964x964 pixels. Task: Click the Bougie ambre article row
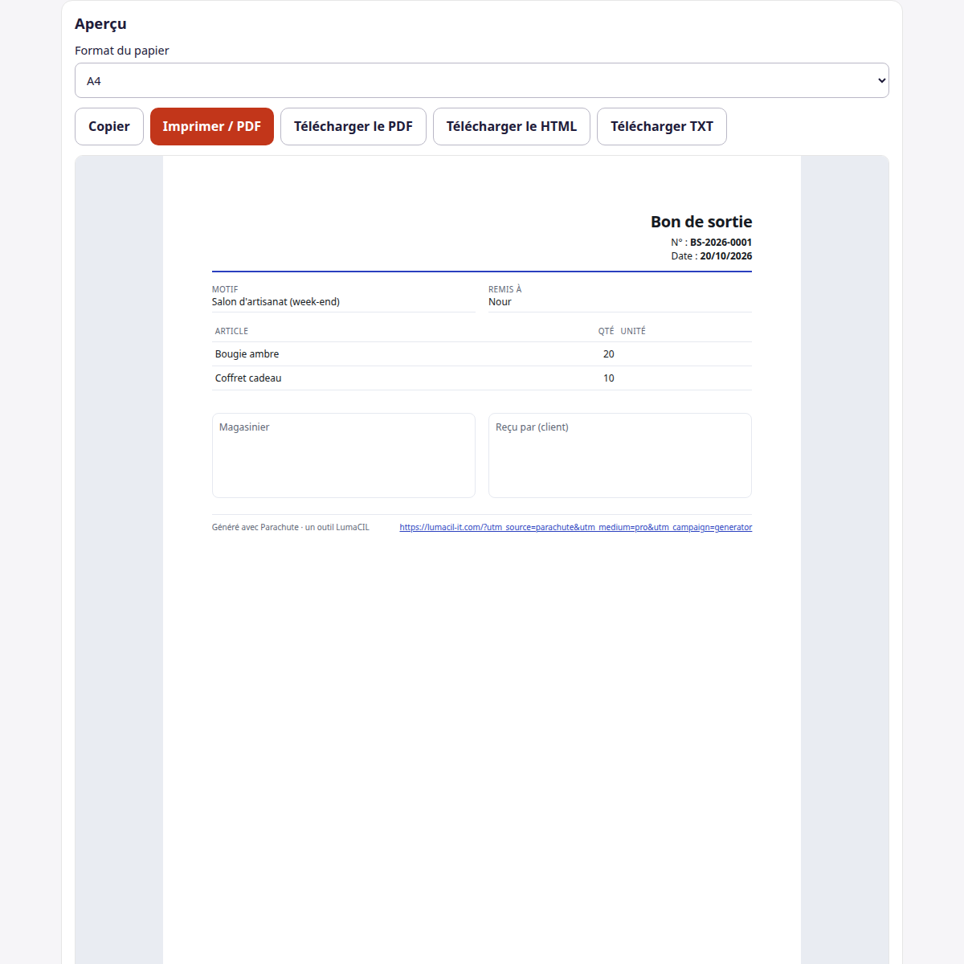pos(482,354)
